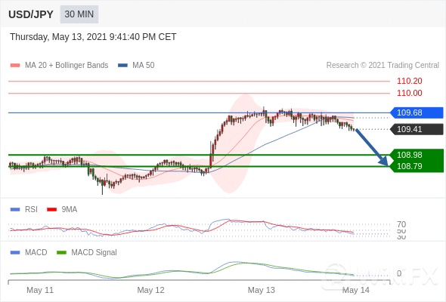Click the red 110.00 resistance level
This screenshot has width=446, height=302.
click(409, 93)
